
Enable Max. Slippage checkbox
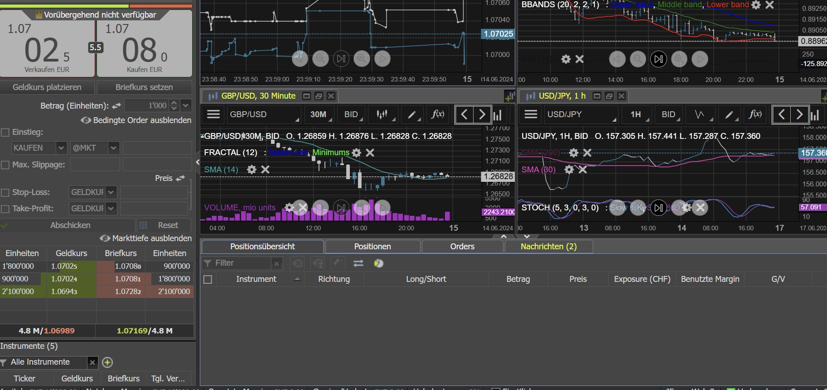pos(5,165)
